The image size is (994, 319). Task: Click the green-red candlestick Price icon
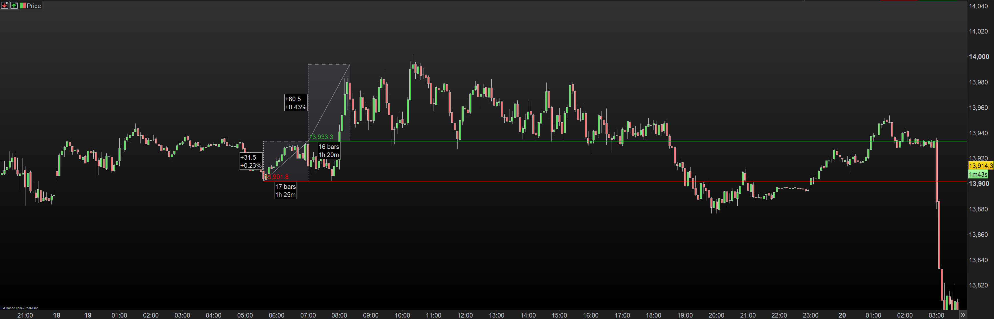point(23,5)
